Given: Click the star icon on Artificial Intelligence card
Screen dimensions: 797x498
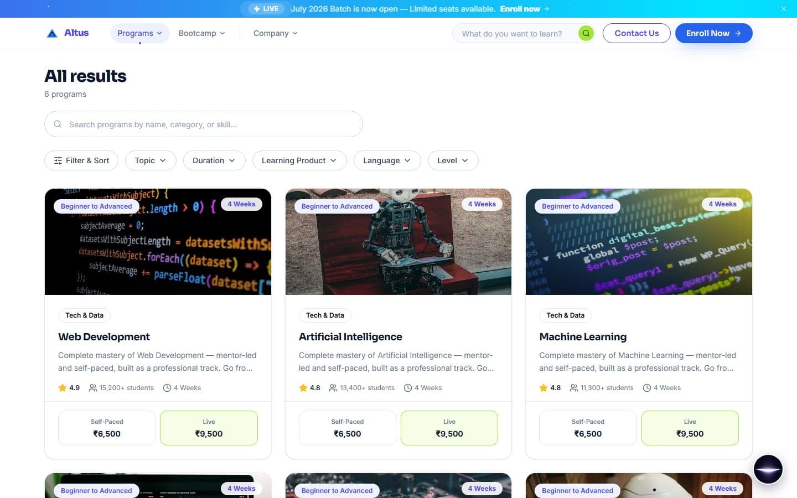Looking at the screenshot, I should pos(303,388).
